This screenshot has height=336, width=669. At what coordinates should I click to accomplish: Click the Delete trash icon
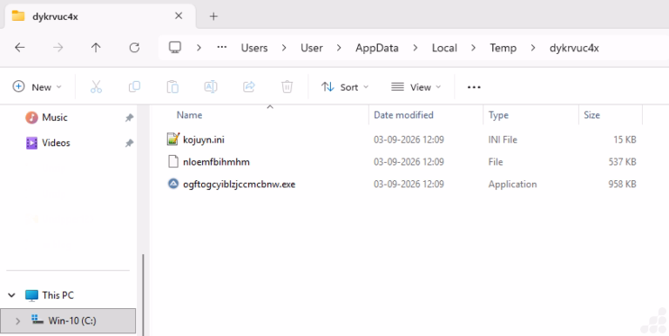coord(287,87)
